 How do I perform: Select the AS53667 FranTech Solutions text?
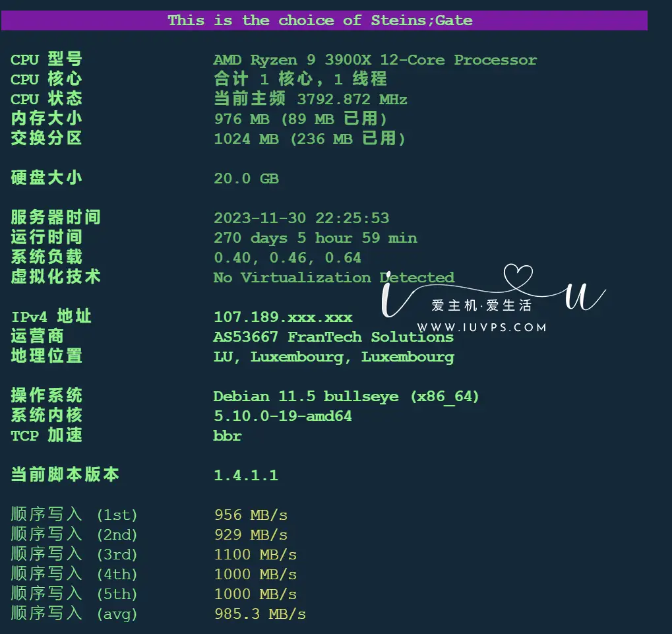[x=333, y=336]
